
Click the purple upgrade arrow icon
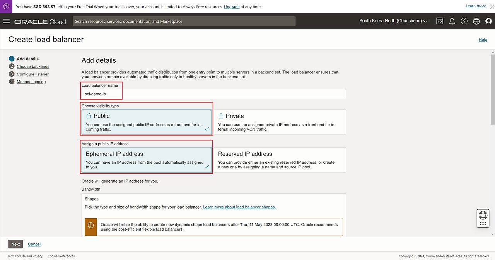(x=6, y=6)
